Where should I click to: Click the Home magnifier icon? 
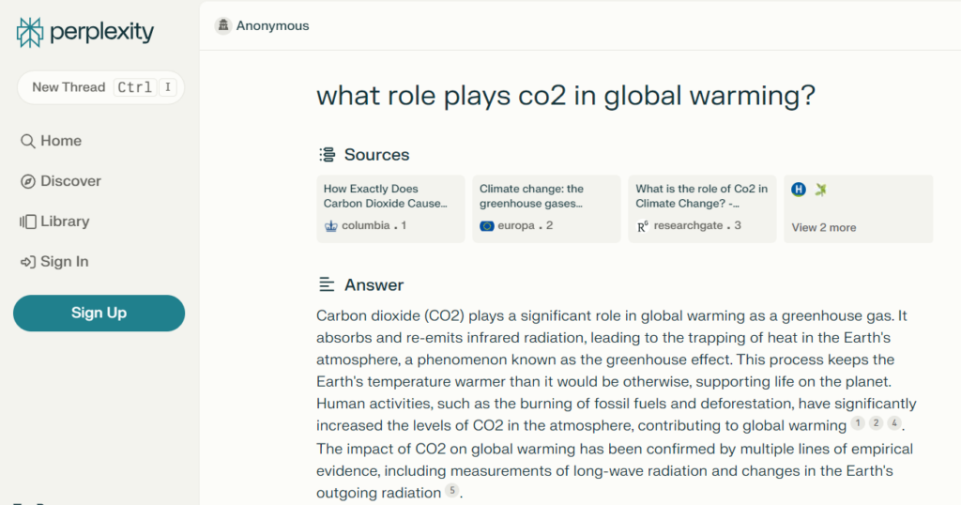click(27, 142)
